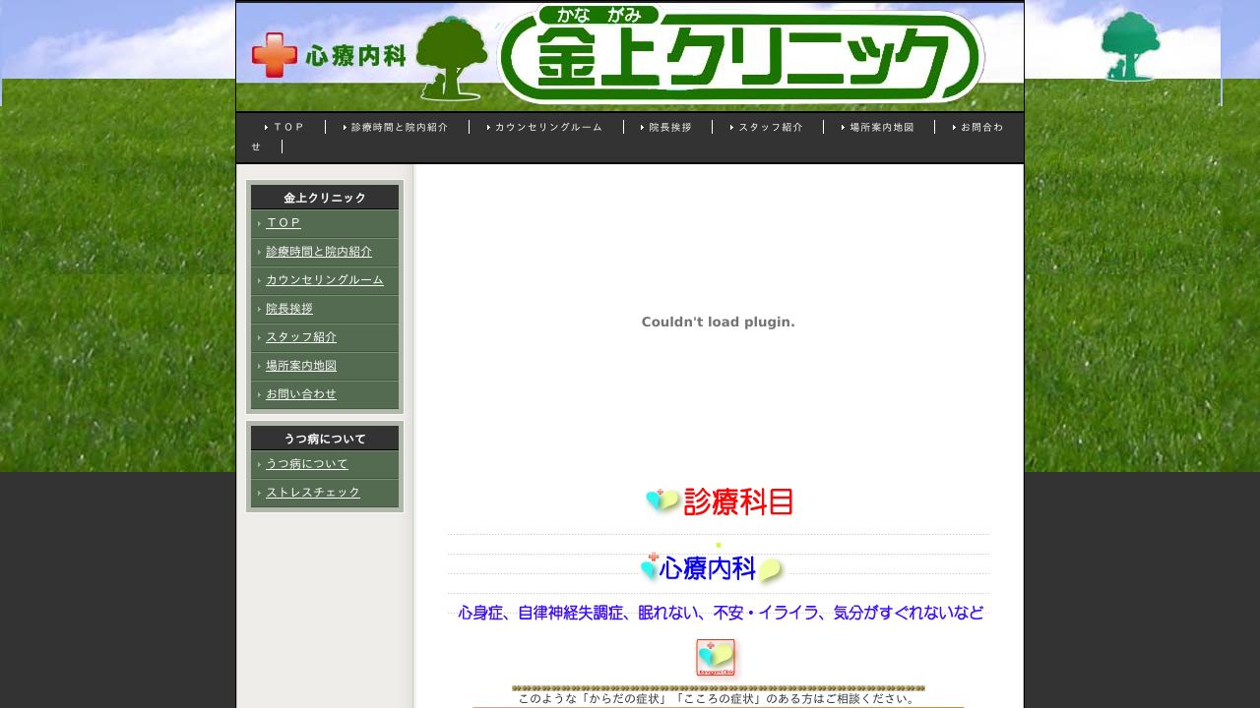
Task: Open the ストレスチェック sidebar link
Action: (313, 493)
